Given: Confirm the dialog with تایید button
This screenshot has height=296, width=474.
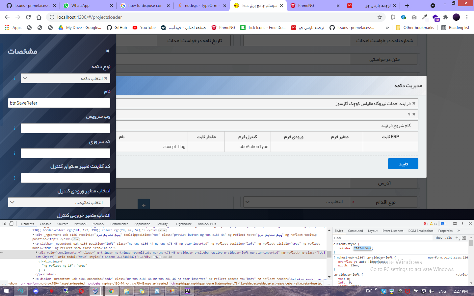Looking at the screenshot, I should [x=403, y=164].
